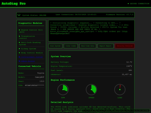Click the RPM gauge
Screen dimensions: 151x113
pos(63,90)
